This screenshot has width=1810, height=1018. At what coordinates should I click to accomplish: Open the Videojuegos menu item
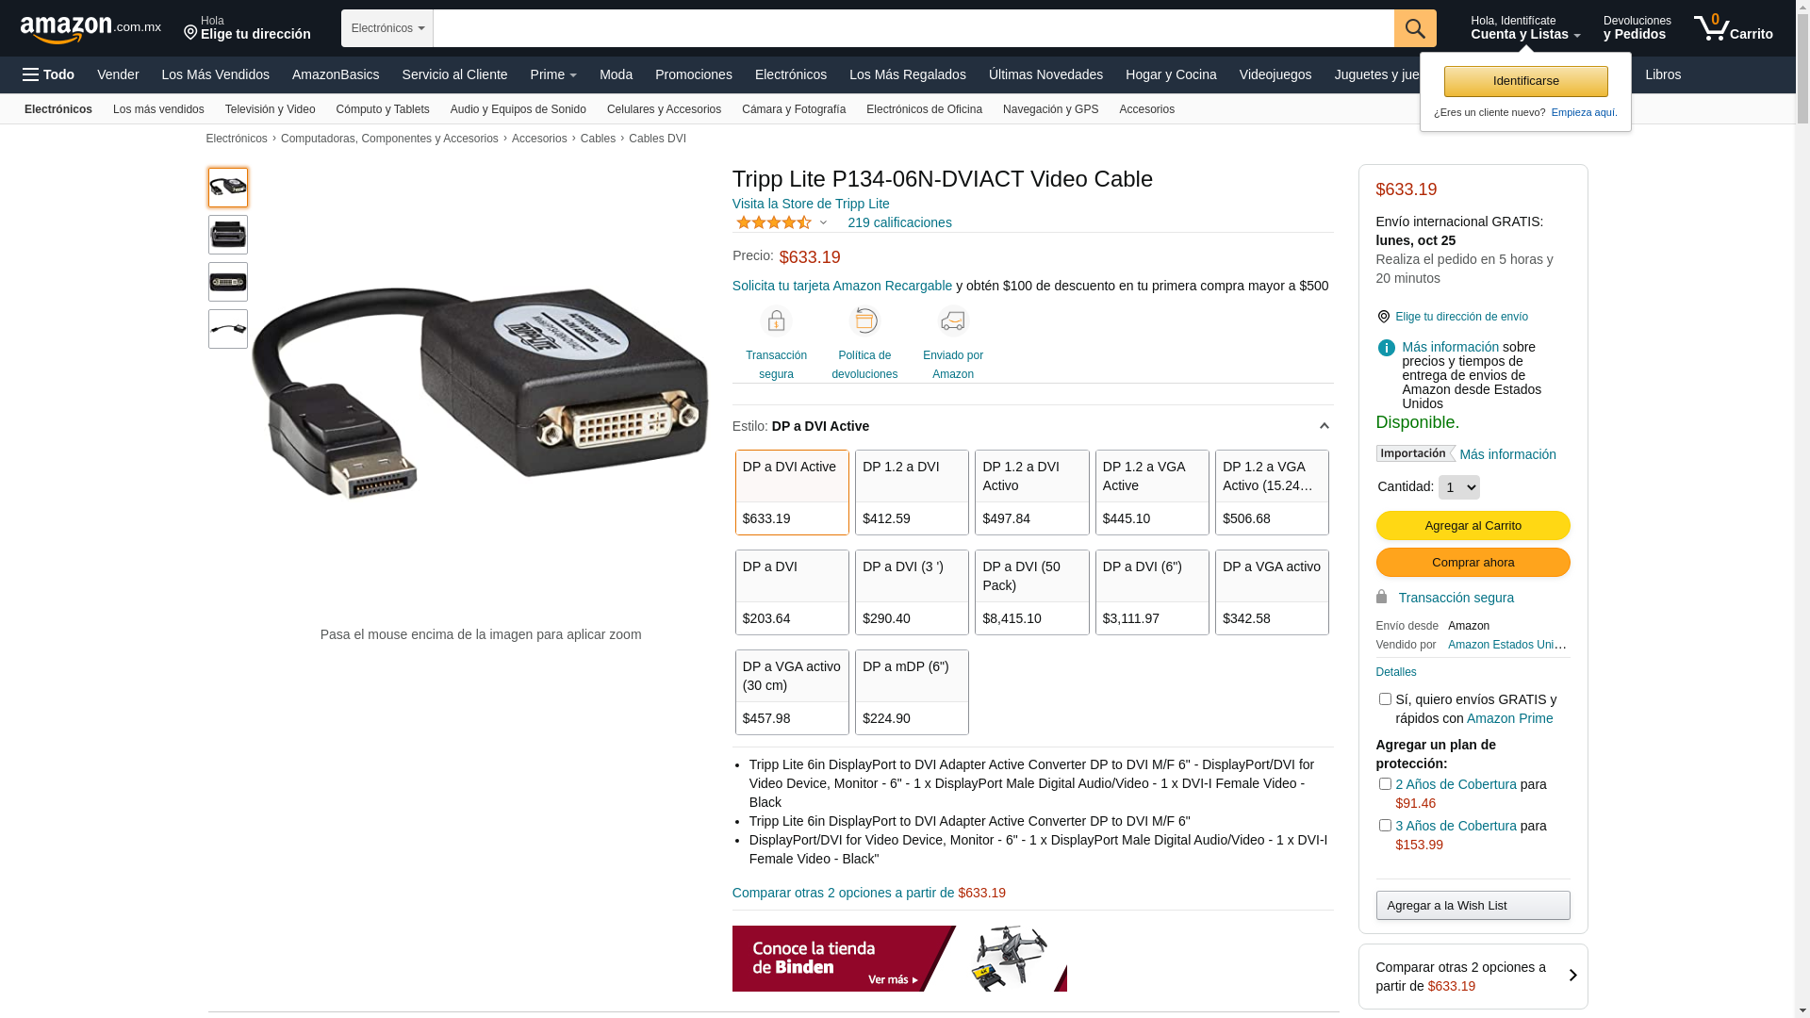(x=1275, y=74)
